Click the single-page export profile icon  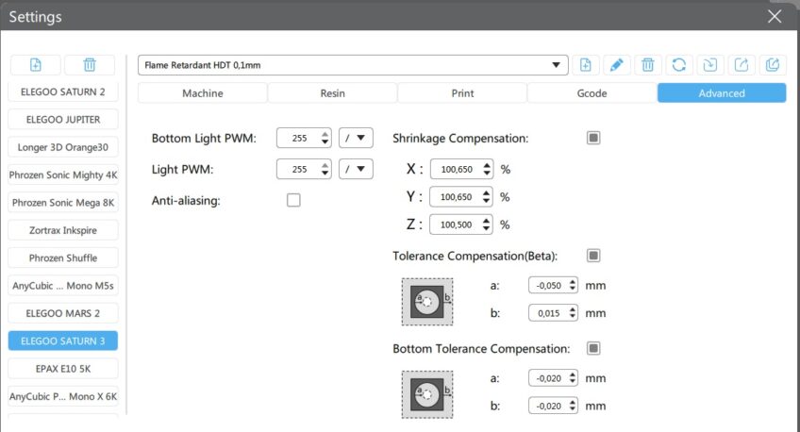tap(742, 65)
